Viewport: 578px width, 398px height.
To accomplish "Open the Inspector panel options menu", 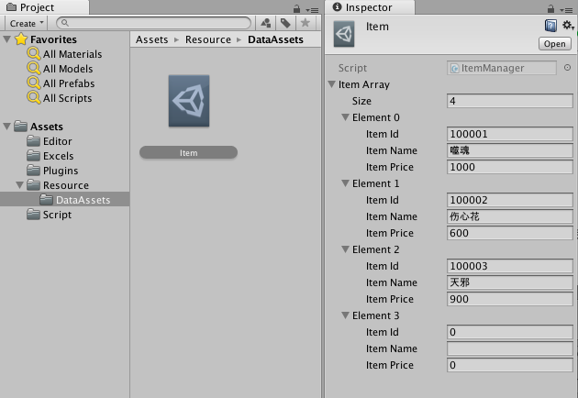I will tap(566, 10).
